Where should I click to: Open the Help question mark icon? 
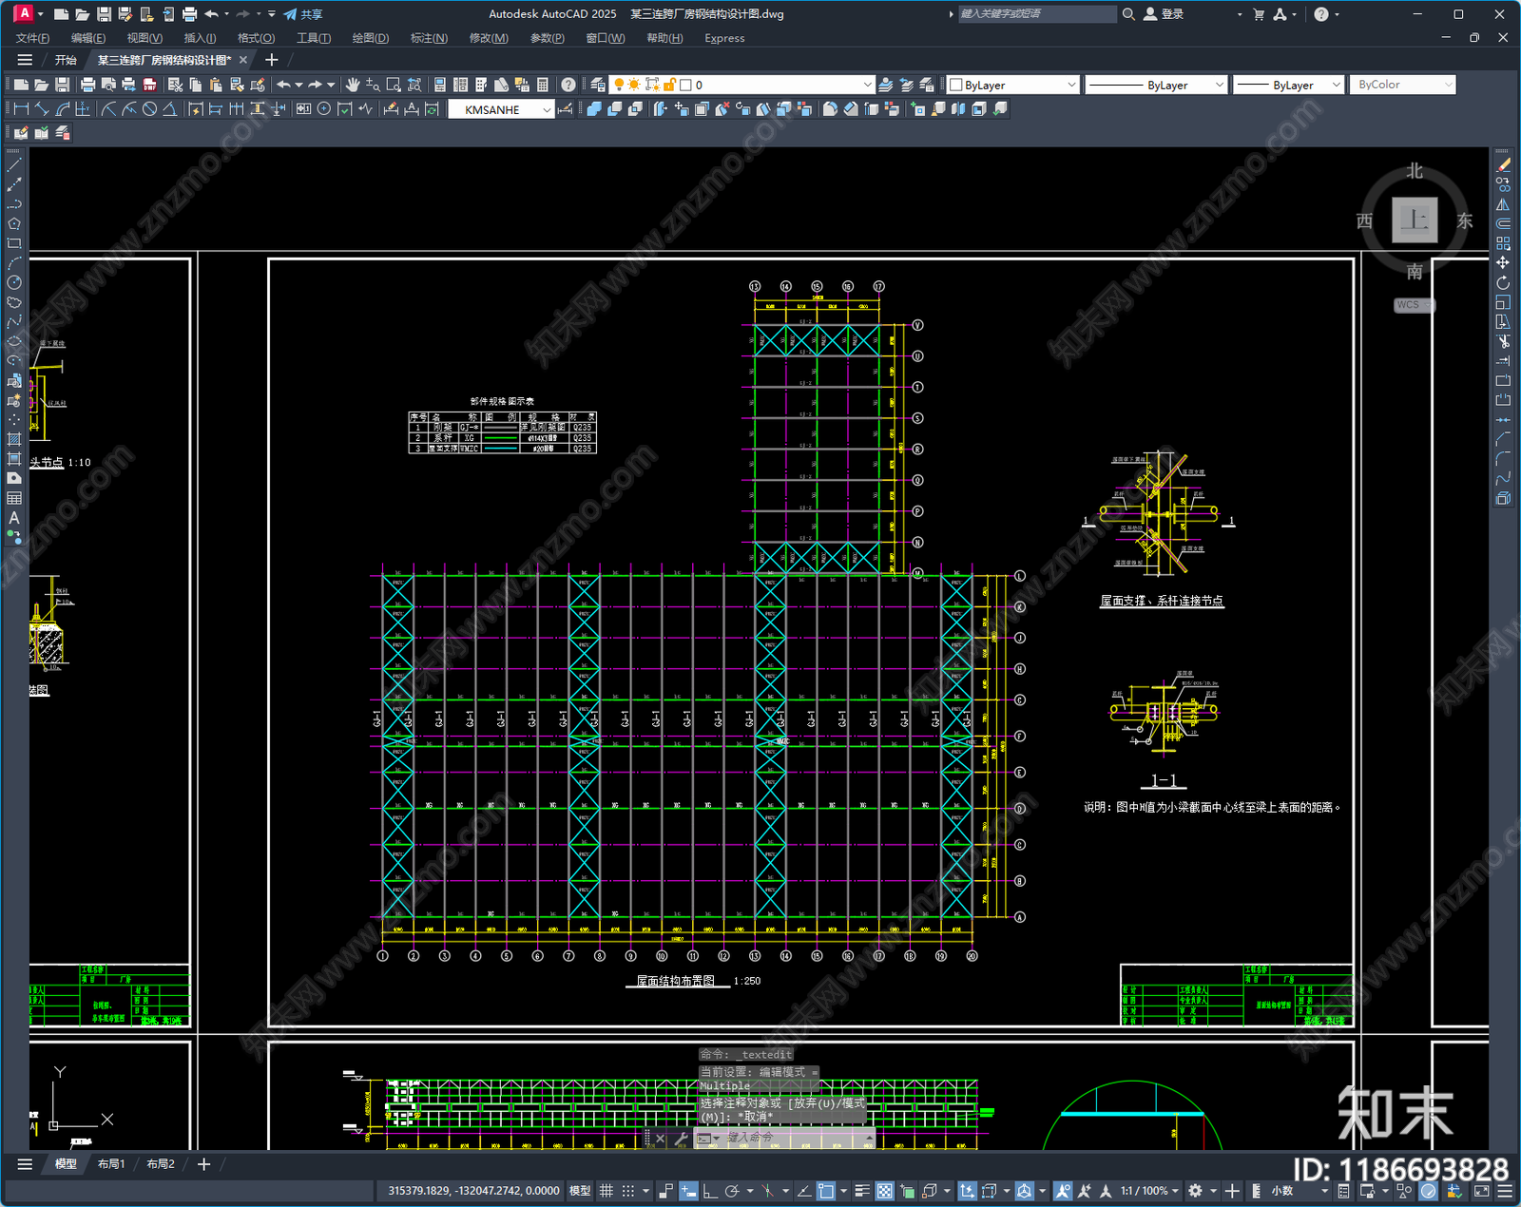click(x=568, y=85)
